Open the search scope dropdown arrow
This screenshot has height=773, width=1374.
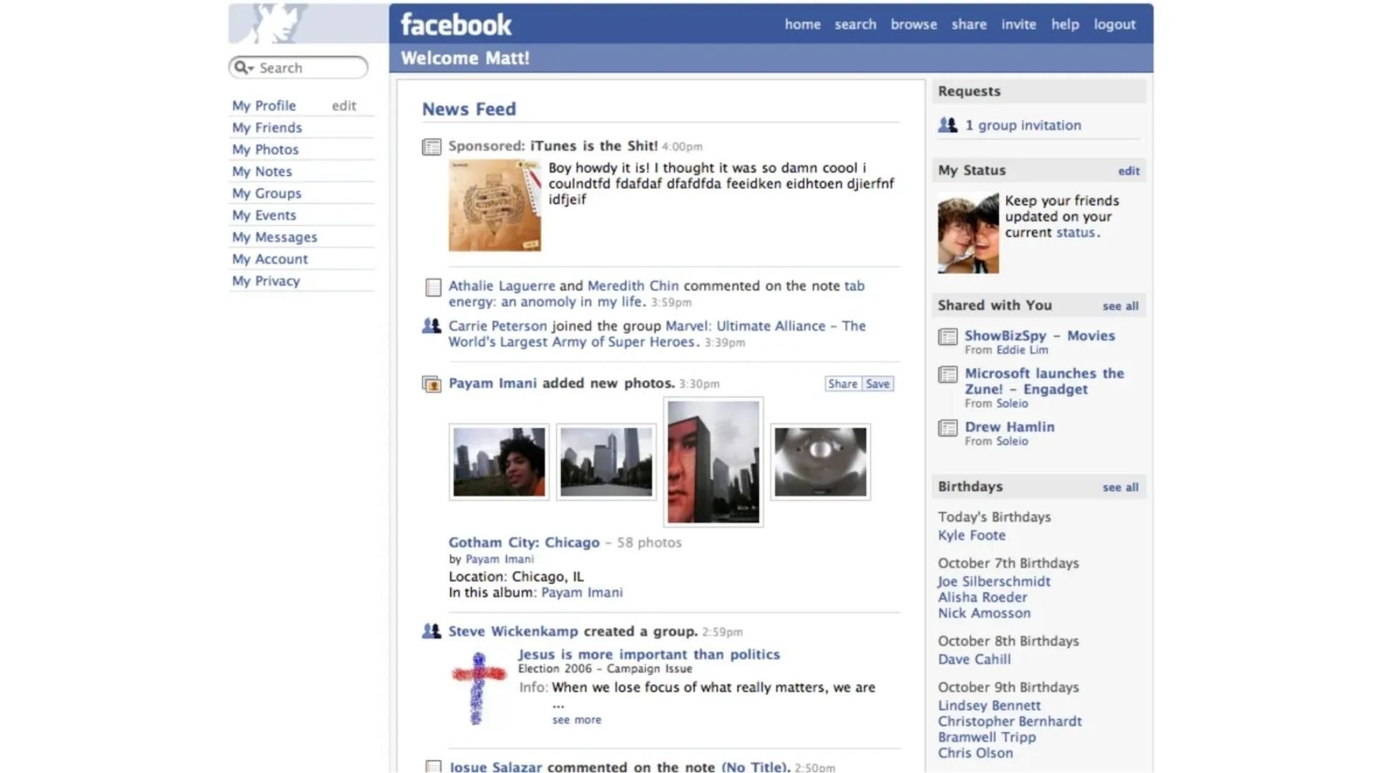(x=251, y=68)
